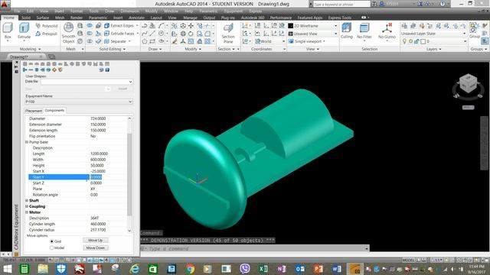Open PowerPoint from the taskbar
The height and width of the screenshot is (275, 490).
pyautogui.click(x=318, y=268)
